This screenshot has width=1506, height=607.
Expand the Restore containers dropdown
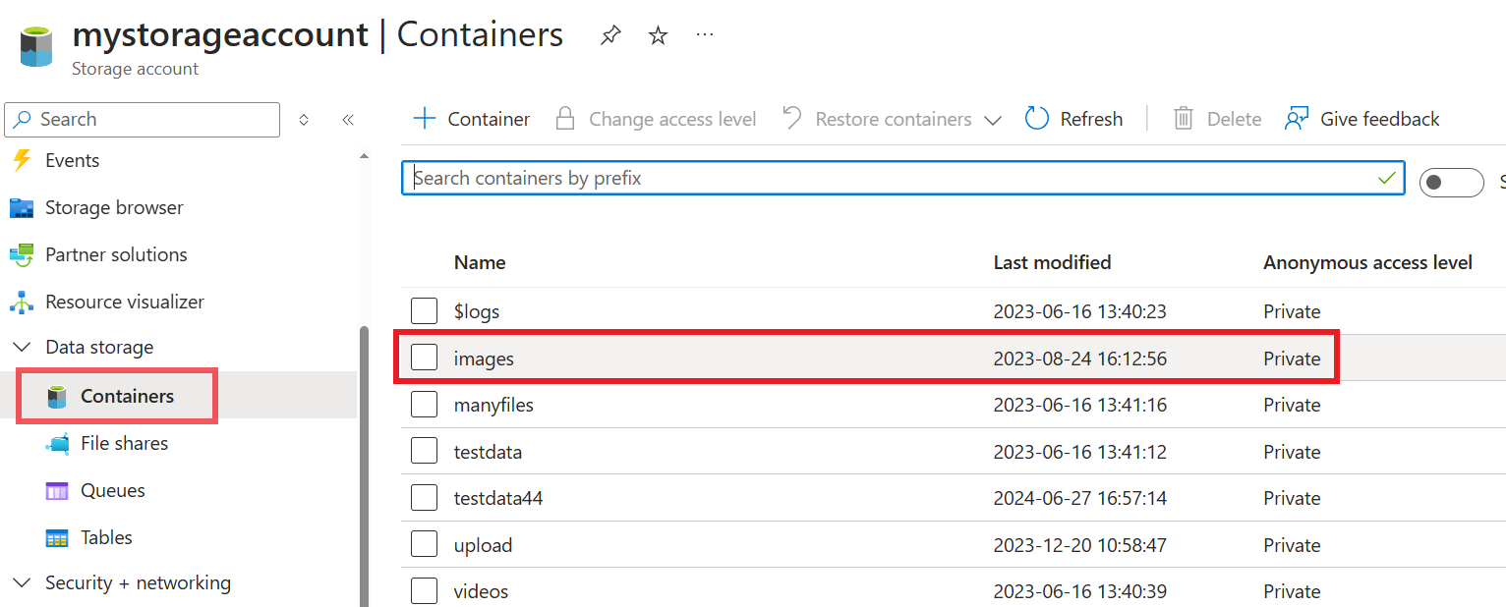tap(993, 118)
